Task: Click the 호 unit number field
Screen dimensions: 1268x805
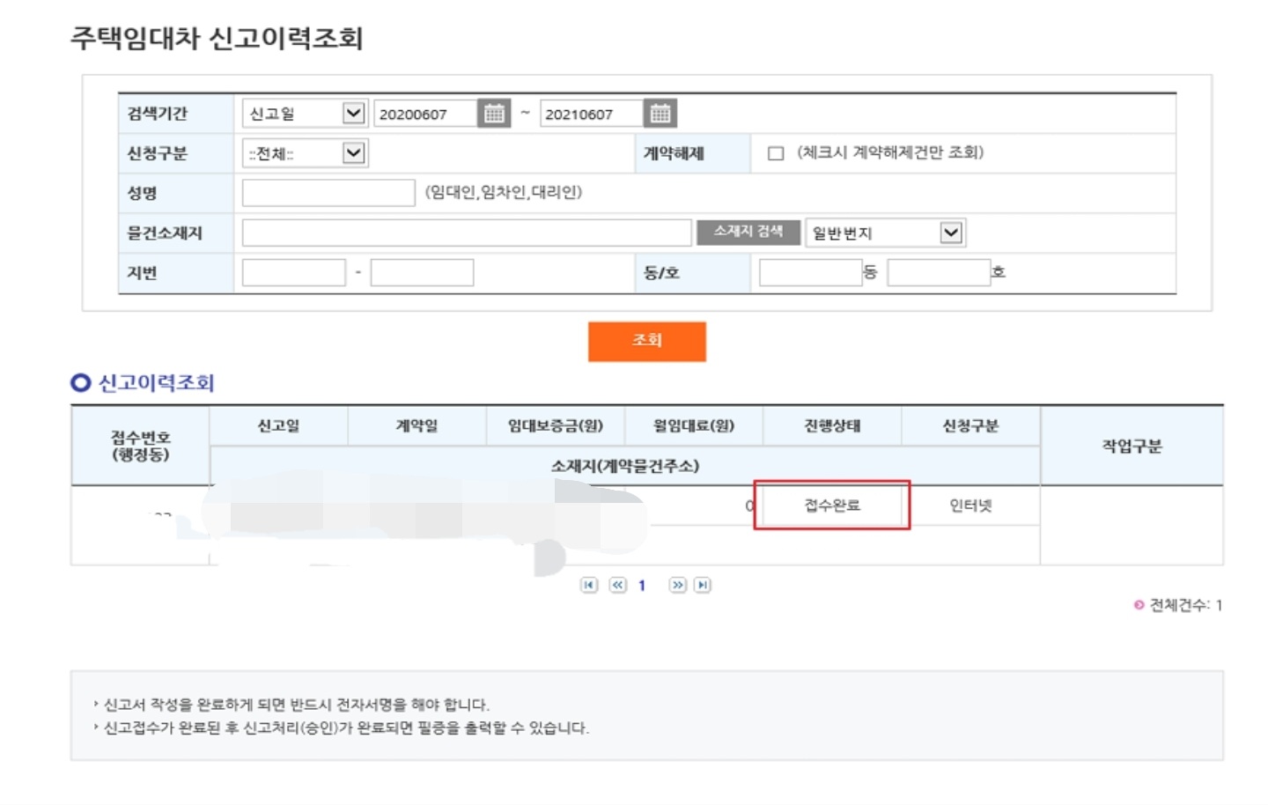Action: (939, 272)
